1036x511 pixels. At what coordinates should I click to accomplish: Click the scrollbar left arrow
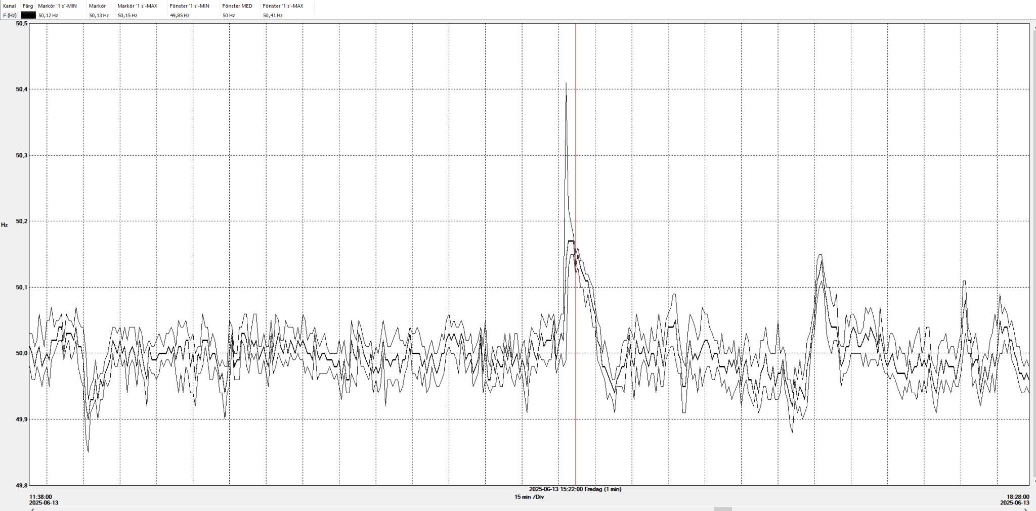click(x=33, y=509)
